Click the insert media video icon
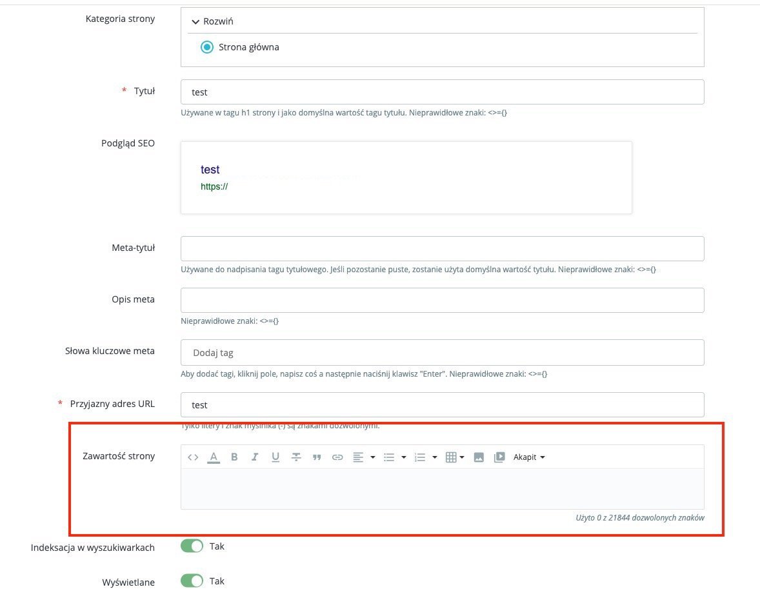The width and height of the screenshot is (760, 596). click(x=499, y=457)
